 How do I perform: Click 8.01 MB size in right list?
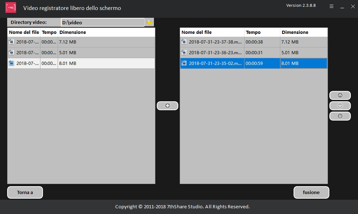(x=290, y=63)
